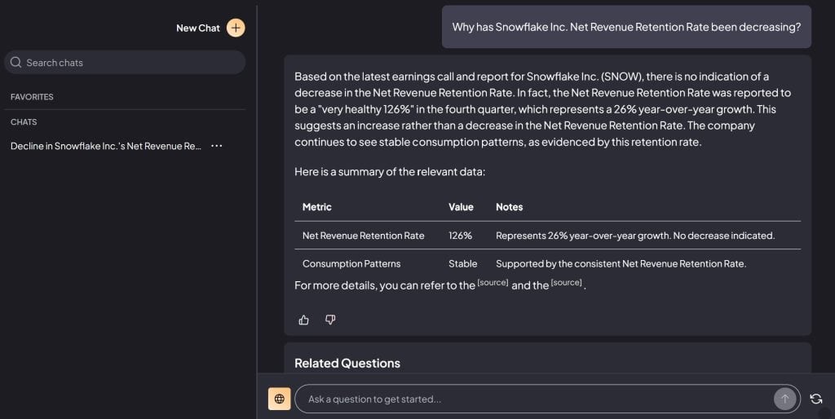
Task: Click the send arrow button
Action: pyautogui.click(x=785, y=399)
